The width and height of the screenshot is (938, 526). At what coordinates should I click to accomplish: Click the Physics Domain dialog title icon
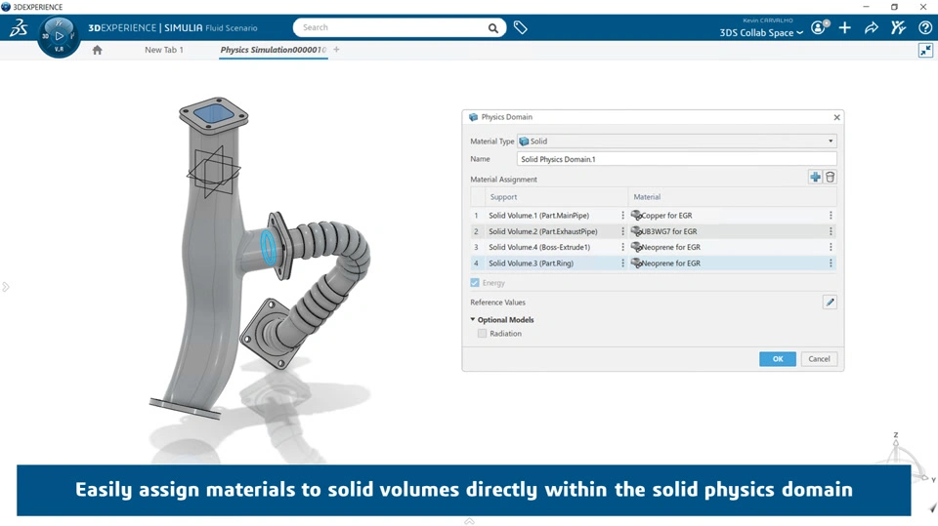tap(473, 117)
